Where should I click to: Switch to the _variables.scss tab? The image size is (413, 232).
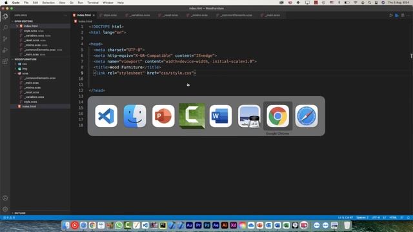point(139,15)
